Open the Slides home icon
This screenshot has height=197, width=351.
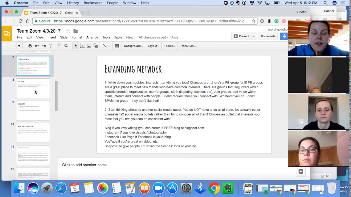click(x=7, y=34)
